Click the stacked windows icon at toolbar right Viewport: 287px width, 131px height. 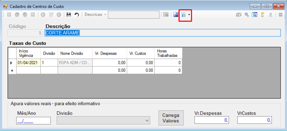(239, 15)
